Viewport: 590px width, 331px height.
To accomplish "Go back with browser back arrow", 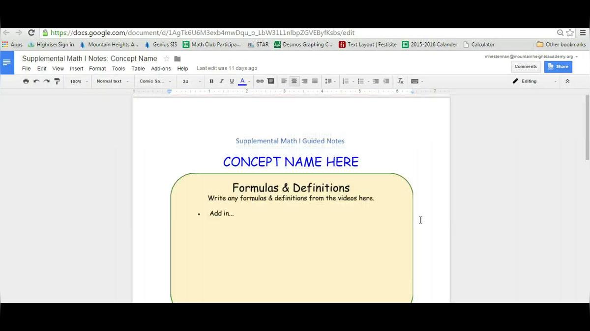I will (6, 33).
